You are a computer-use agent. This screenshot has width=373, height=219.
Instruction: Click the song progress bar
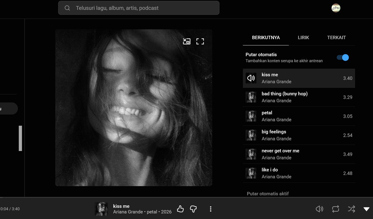tap(186, 197)
